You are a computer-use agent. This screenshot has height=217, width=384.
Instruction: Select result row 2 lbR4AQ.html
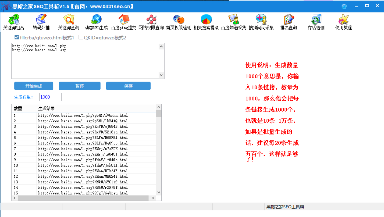click(84, 121)
